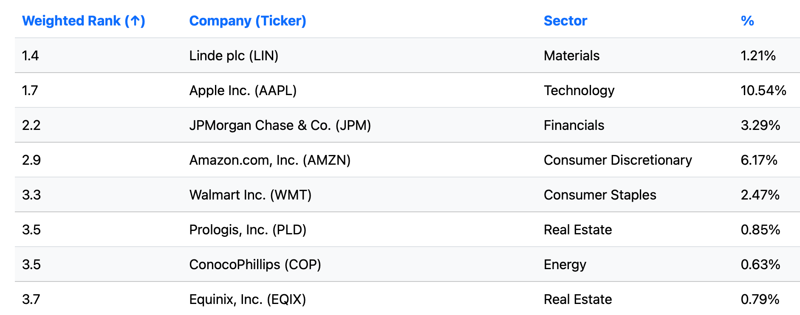Click Walmart Inc. (WMT) company name
The width and height of the screenshot is (800, 315).
click(x=250, y=195)
